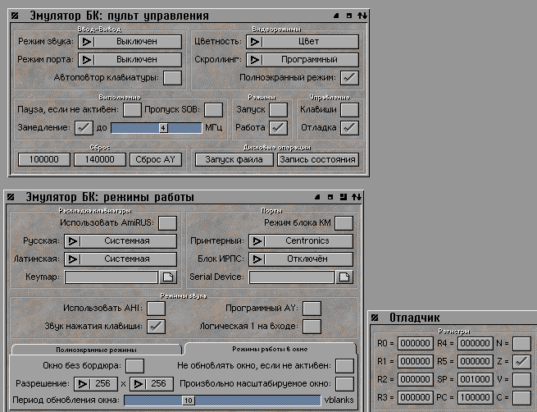Uncheck the Z flag in Отладчик
Screen dimensions: 537x412
click(x=522, y=362)
